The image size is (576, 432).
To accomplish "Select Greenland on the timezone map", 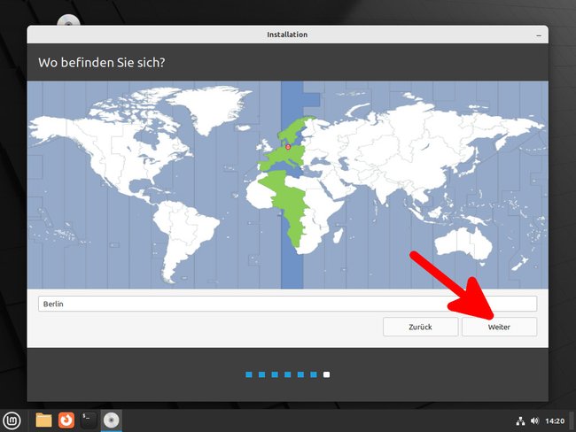I will tap(209, 108).
